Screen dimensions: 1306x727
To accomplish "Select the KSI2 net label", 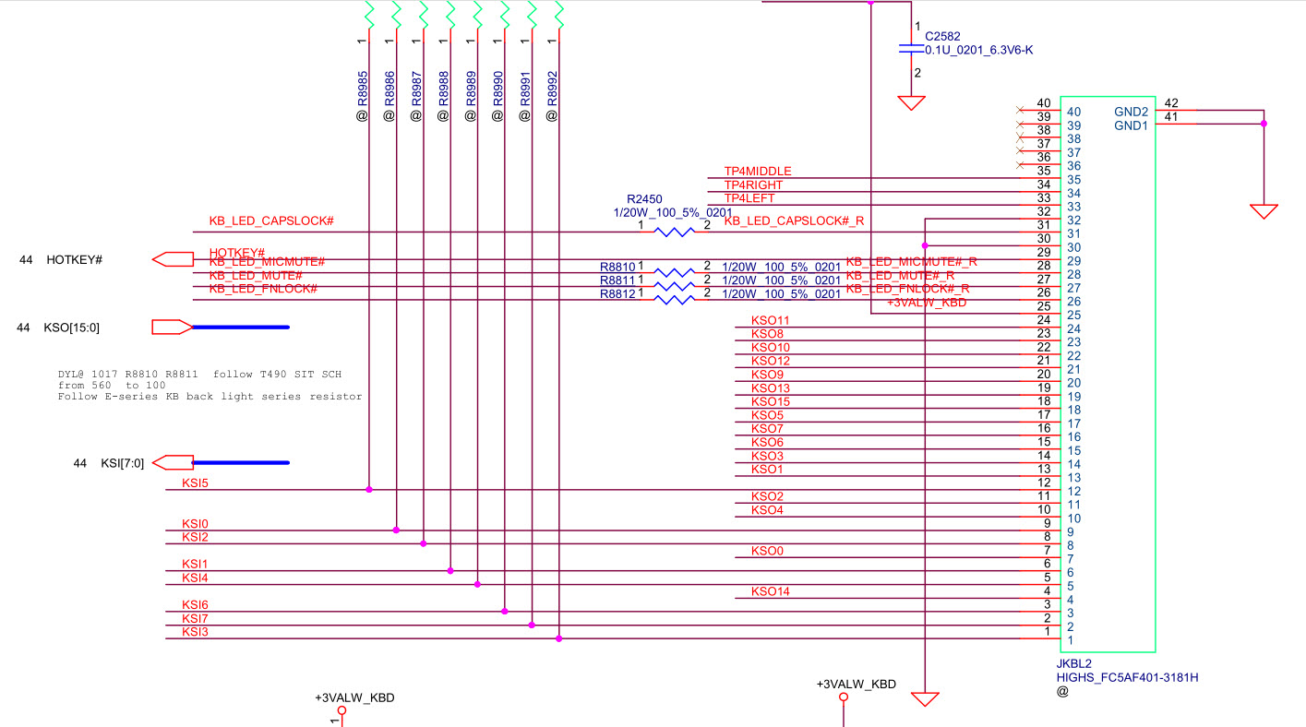I will 195,537.
